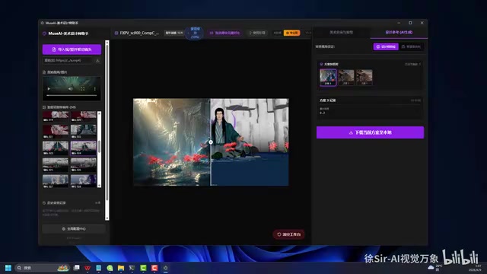Select the purple design mode toggle button
Viewport: 487px width, 274px height.
(x=386, y=46)
